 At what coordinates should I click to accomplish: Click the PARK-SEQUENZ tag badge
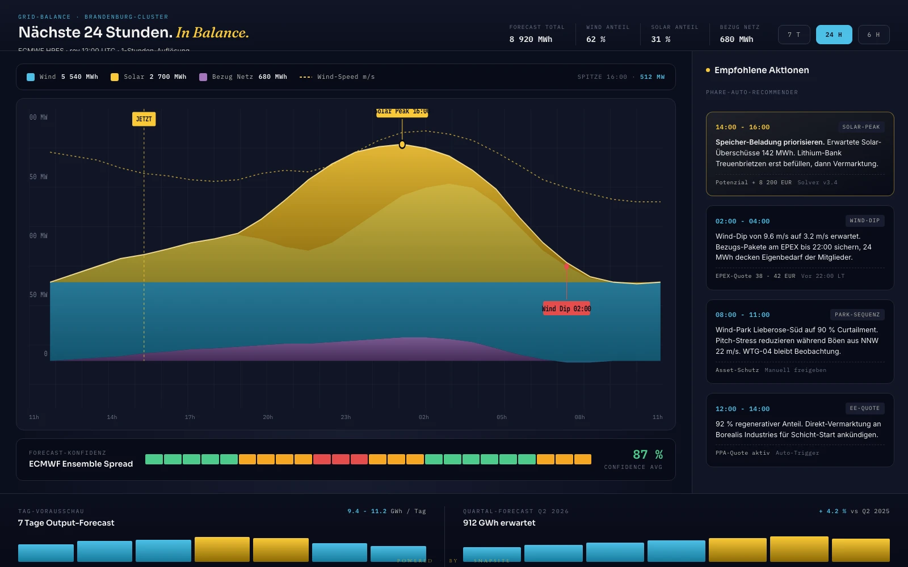pos(857,315)
